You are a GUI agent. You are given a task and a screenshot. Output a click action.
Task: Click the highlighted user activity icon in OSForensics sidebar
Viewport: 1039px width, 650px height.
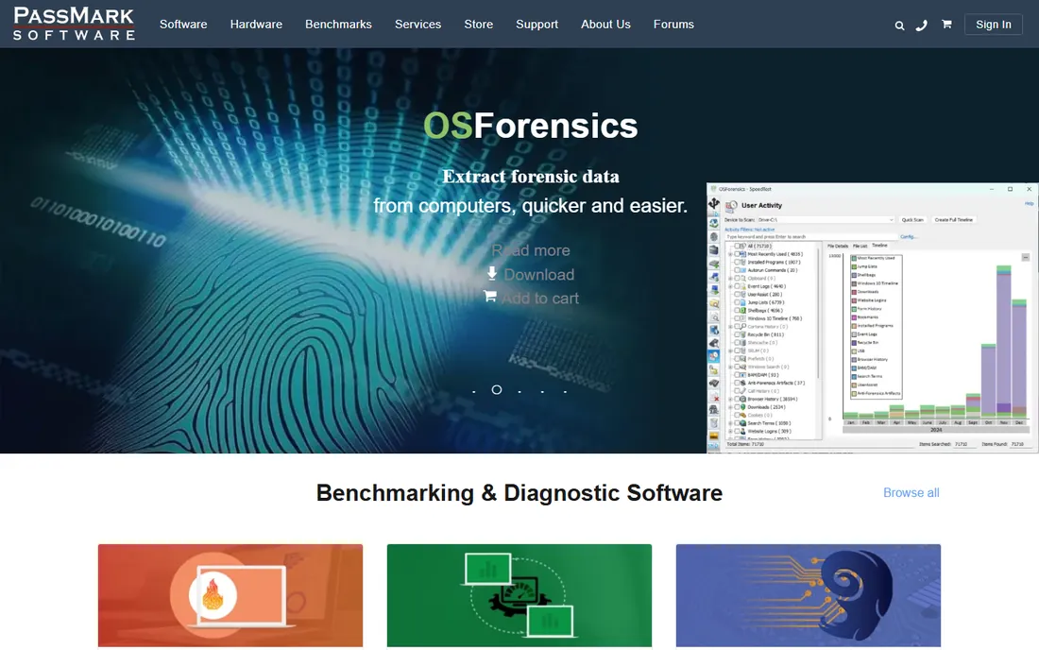pos(714,356)
